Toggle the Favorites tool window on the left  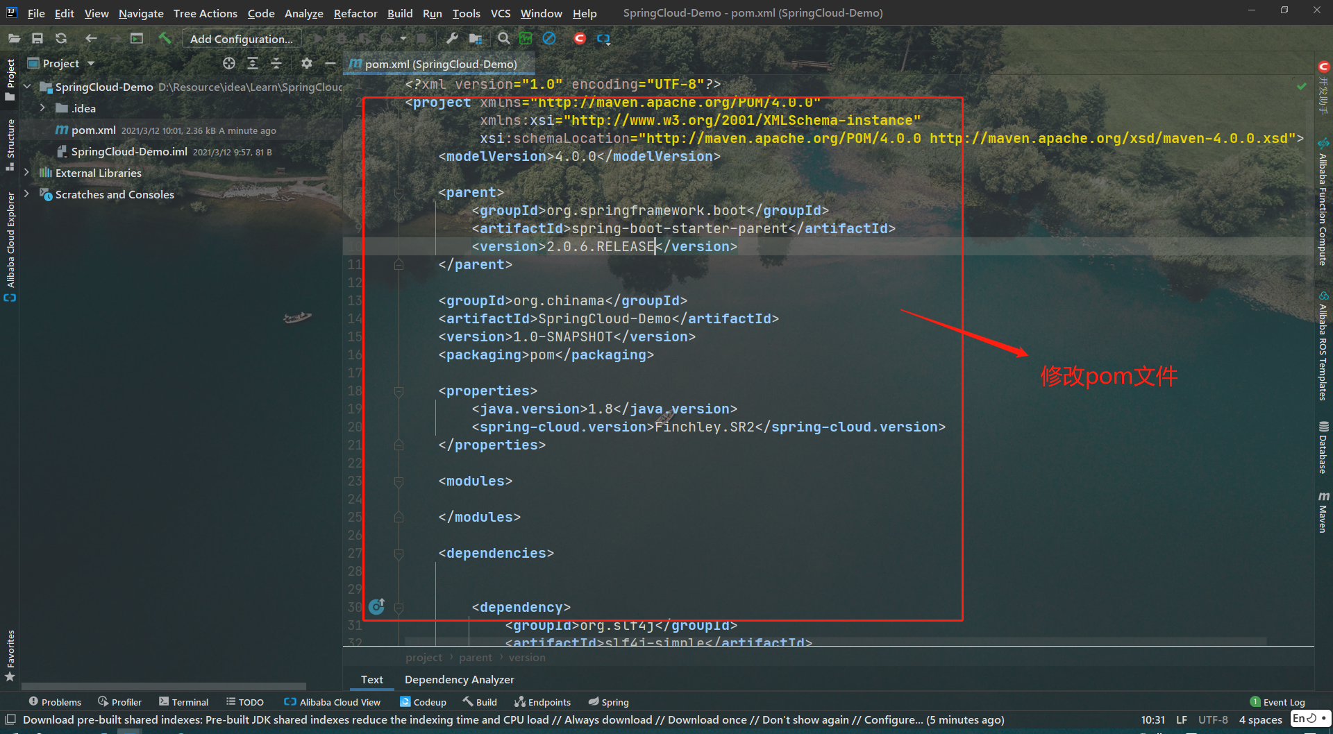[10, 656]
